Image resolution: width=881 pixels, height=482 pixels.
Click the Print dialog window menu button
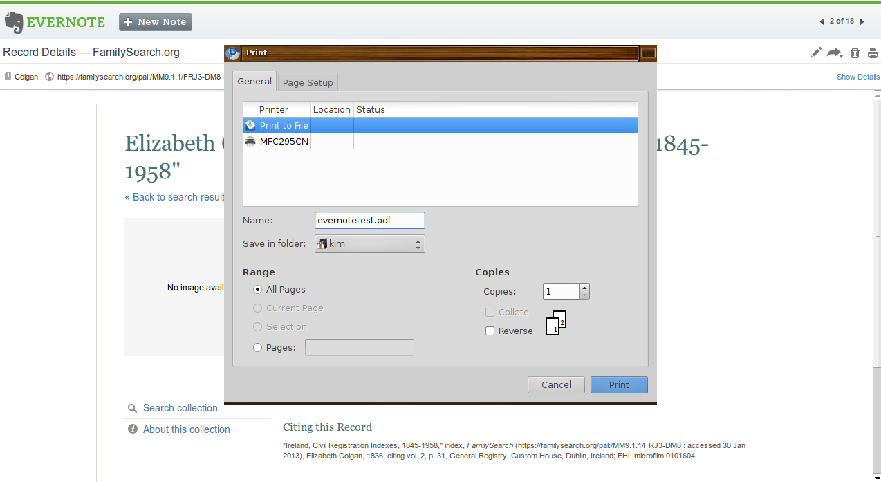point(648,53)
